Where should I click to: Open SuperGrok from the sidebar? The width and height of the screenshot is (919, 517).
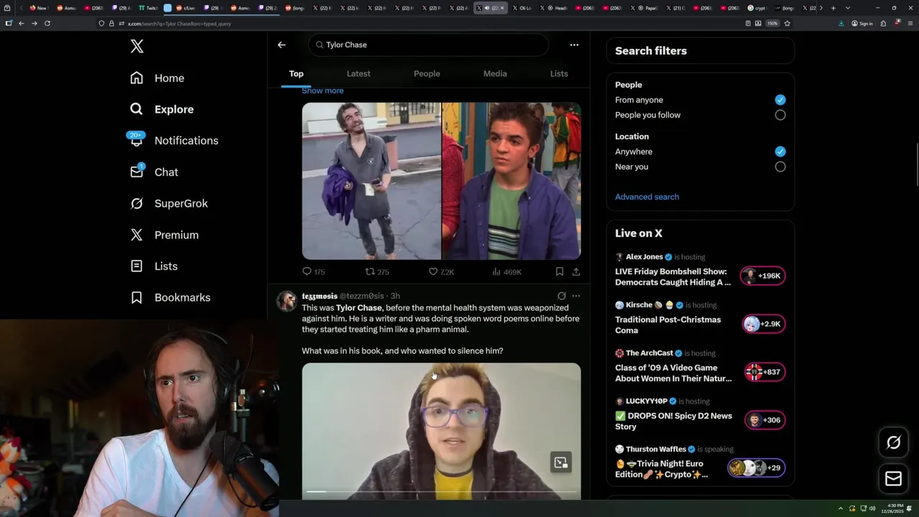[x=169, y=203]
